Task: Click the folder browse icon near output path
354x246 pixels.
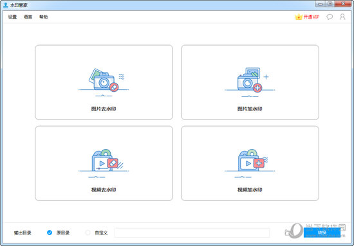Action: 288,233
